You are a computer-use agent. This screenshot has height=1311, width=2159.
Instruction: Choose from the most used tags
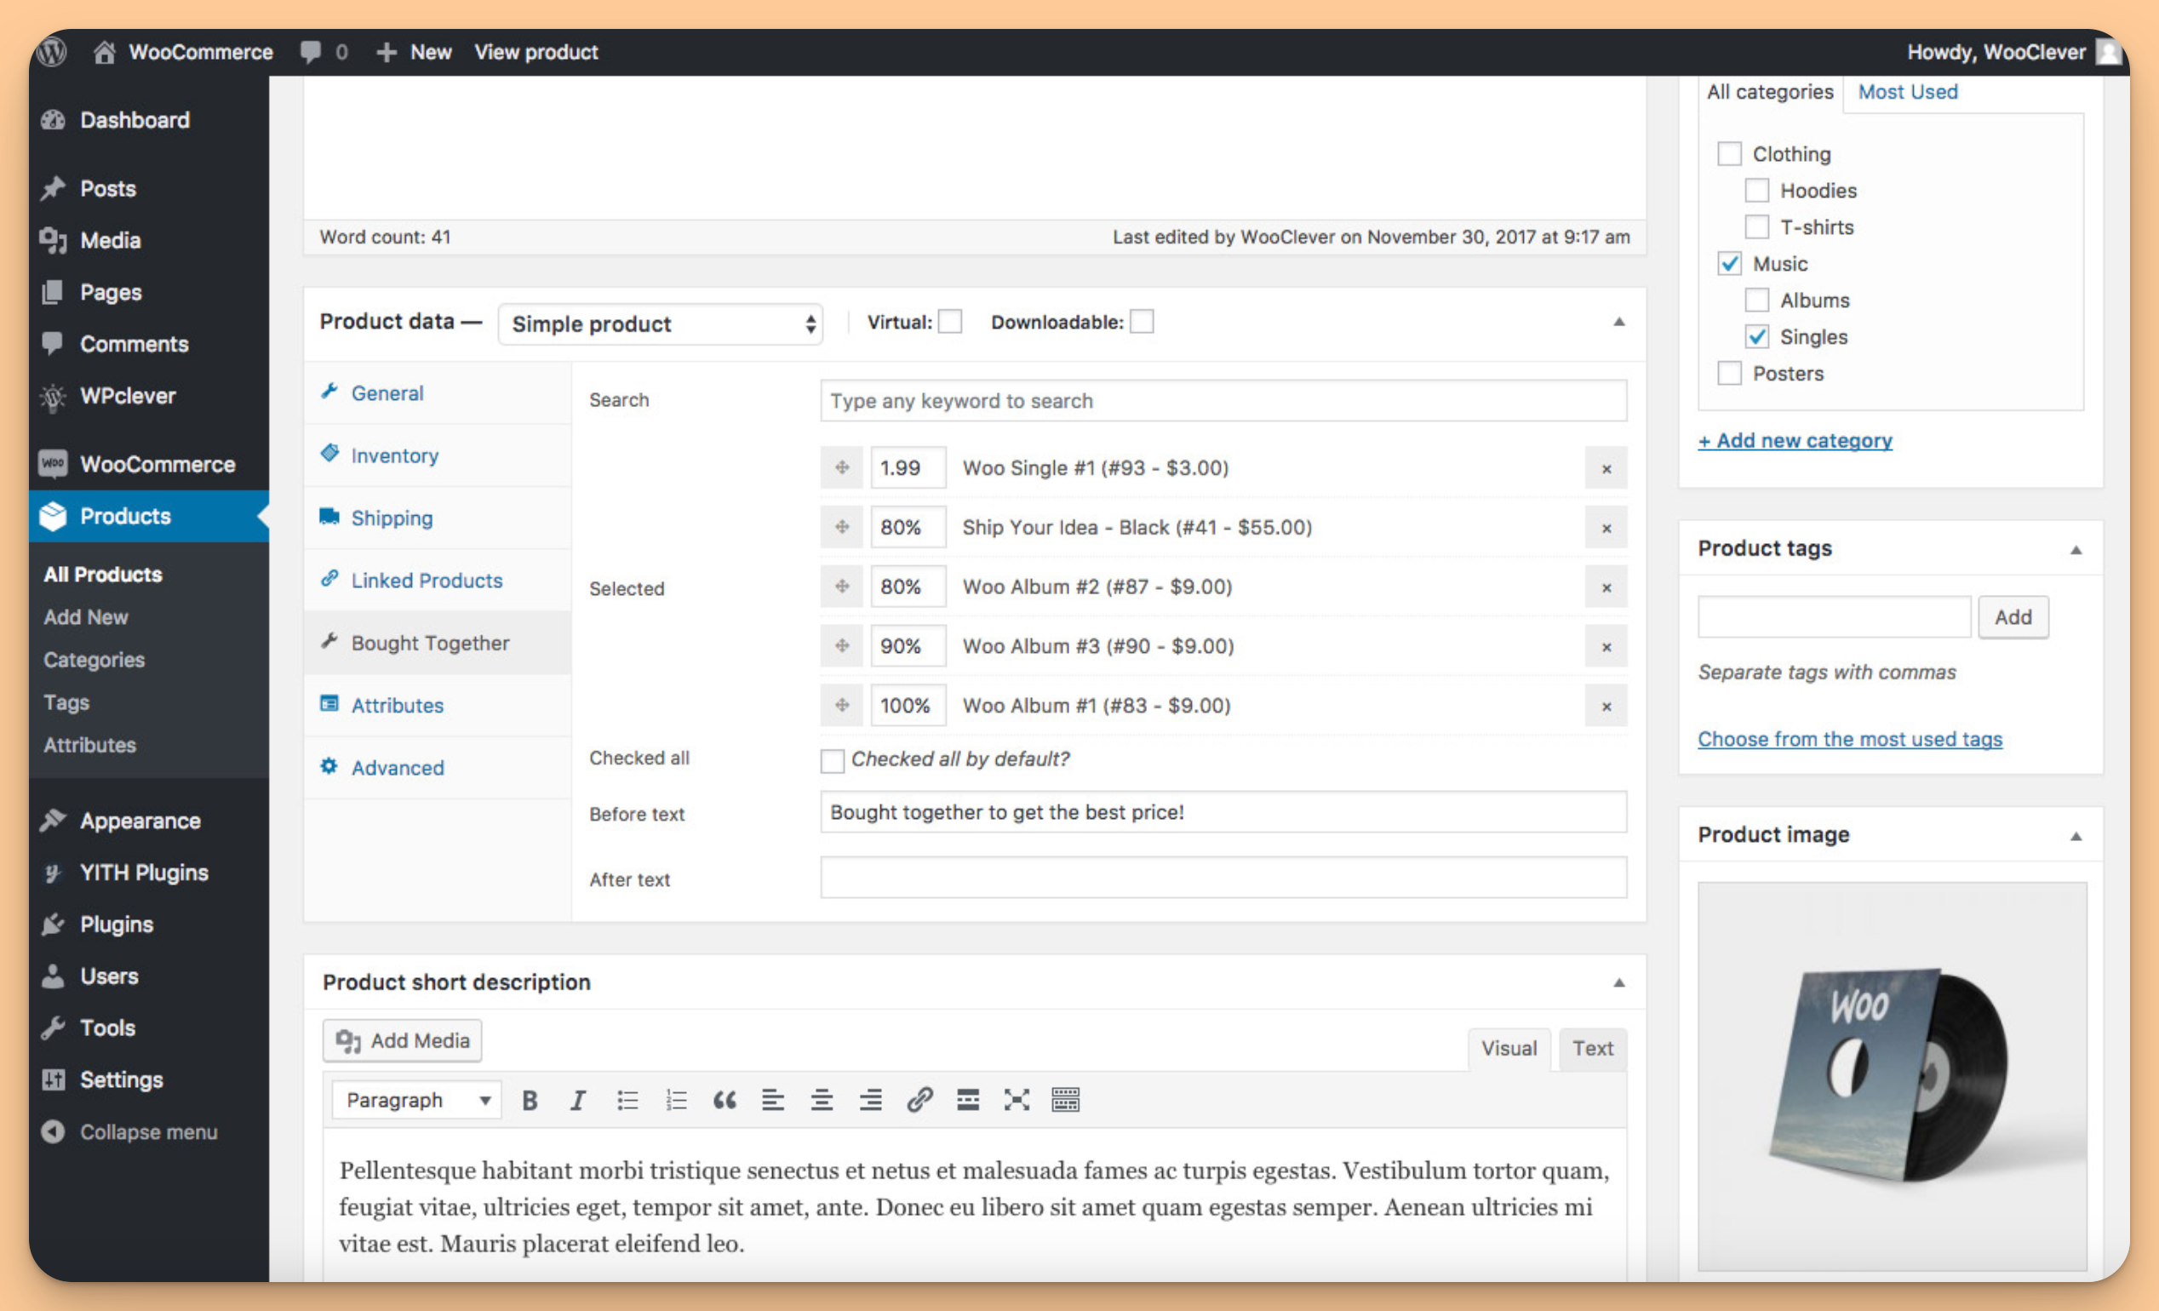[x=1850, y=739]
